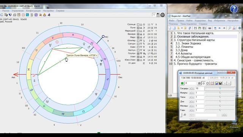
Task: Click the stepper arrows next to Месяцы
Action: click(192, 106)
